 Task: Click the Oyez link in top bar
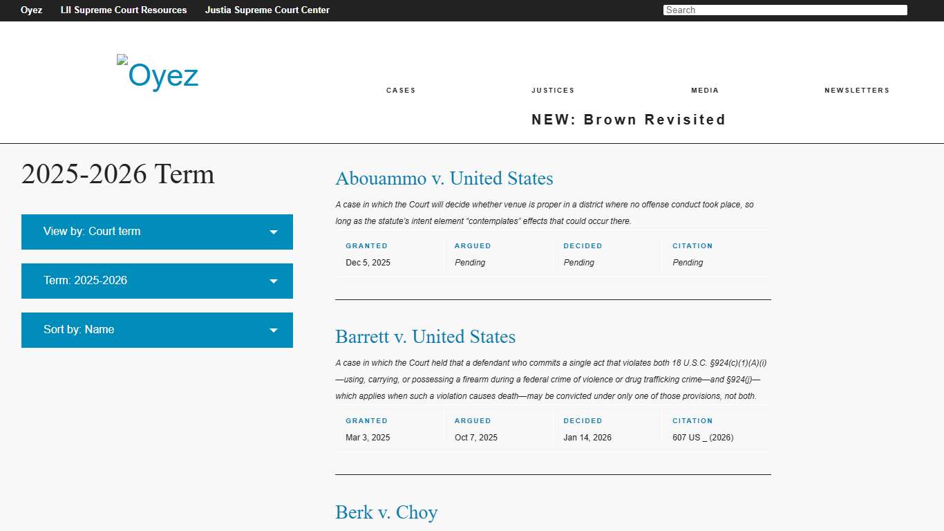tap(31, 10)
